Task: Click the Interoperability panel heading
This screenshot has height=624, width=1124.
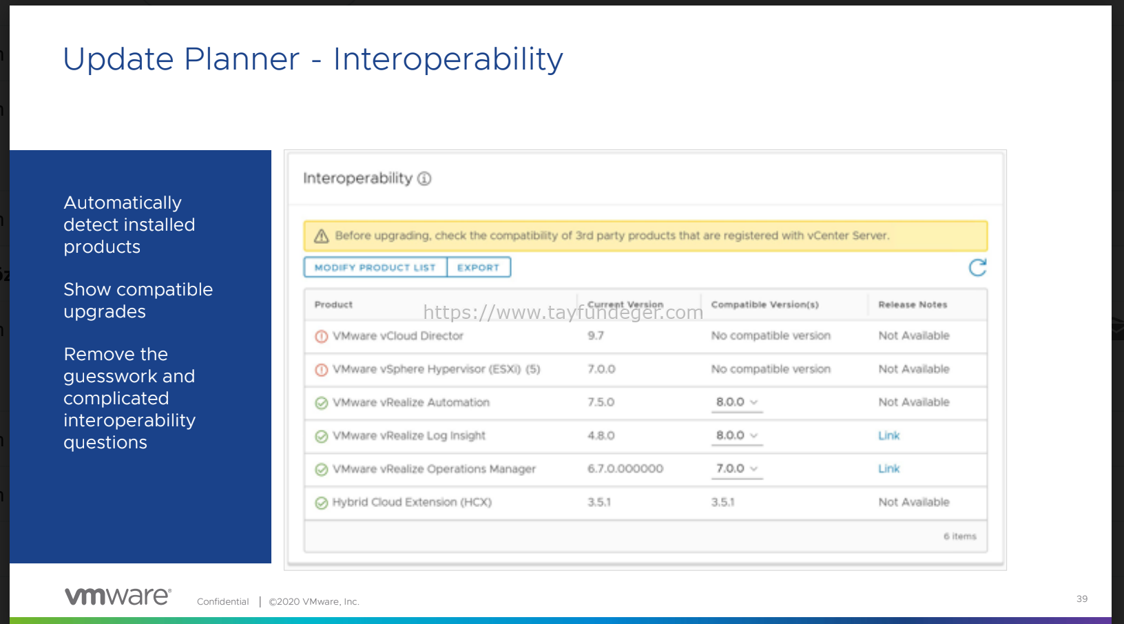Action: pos(357,178)
